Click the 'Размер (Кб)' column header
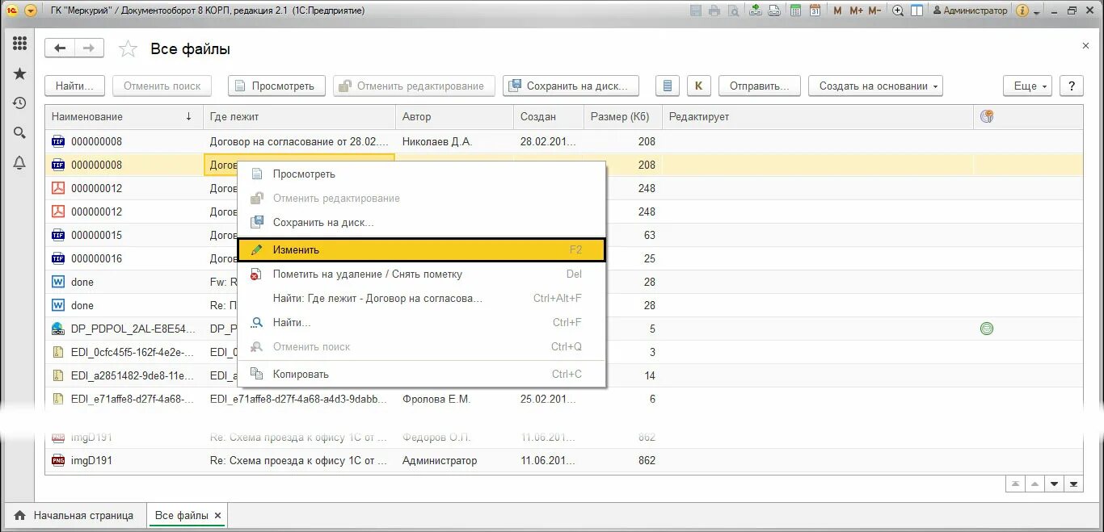This screenshot has height=532, width=1104. pos(622,116)
